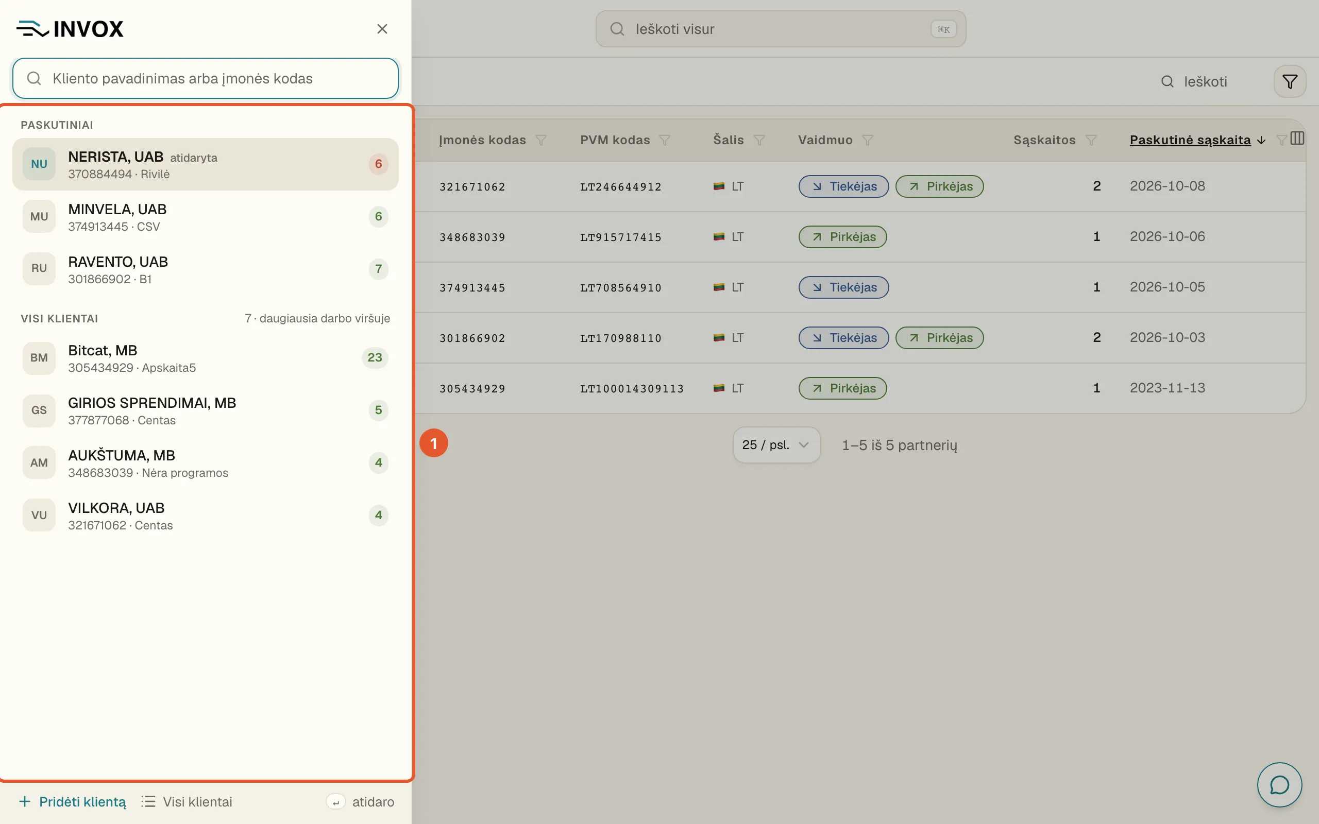
Task: Filter by PVM kodas column funnel
Action: tap(665, 140)
